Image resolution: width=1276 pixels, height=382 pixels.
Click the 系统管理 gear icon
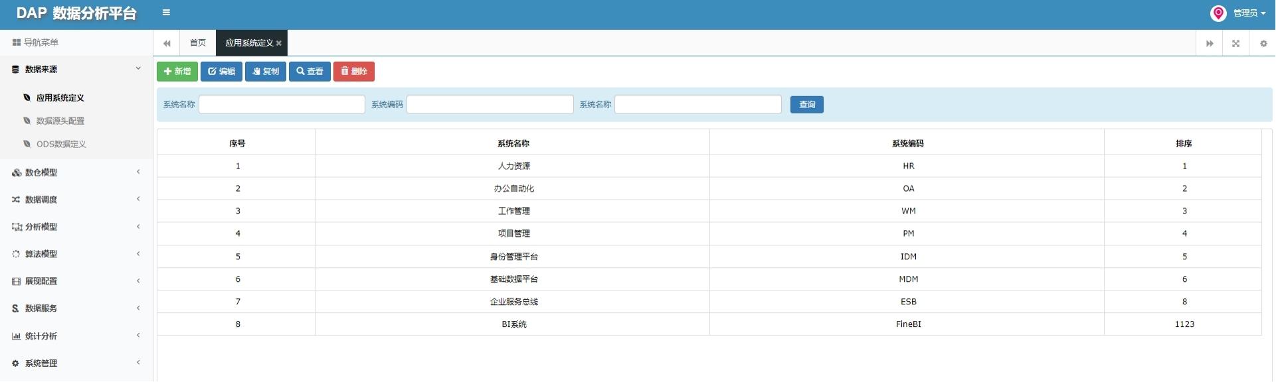(x=15, y=364)
